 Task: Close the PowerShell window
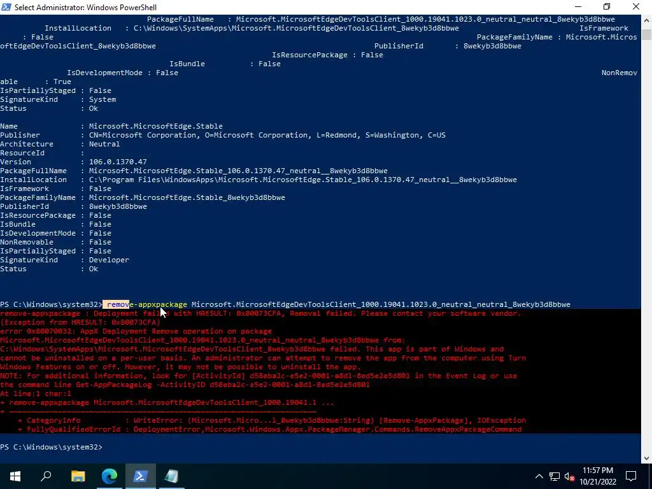[636, 6]
